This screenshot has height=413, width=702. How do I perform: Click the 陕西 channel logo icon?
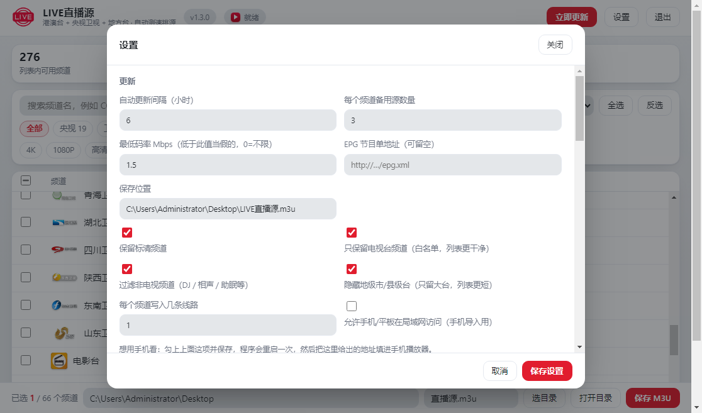[64, 277]
